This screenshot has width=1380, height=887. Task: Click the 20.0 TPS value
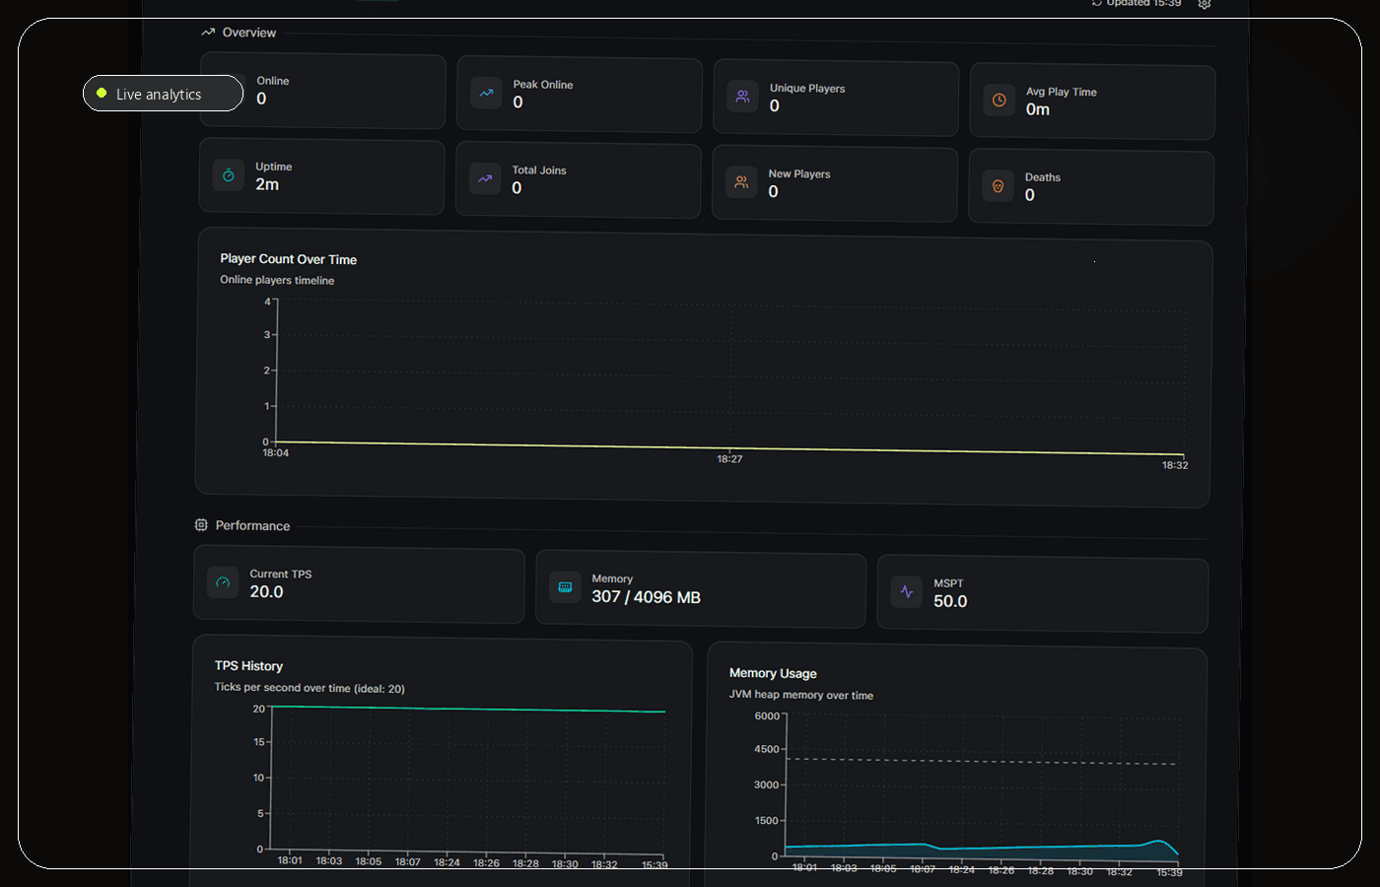[266, 591]
